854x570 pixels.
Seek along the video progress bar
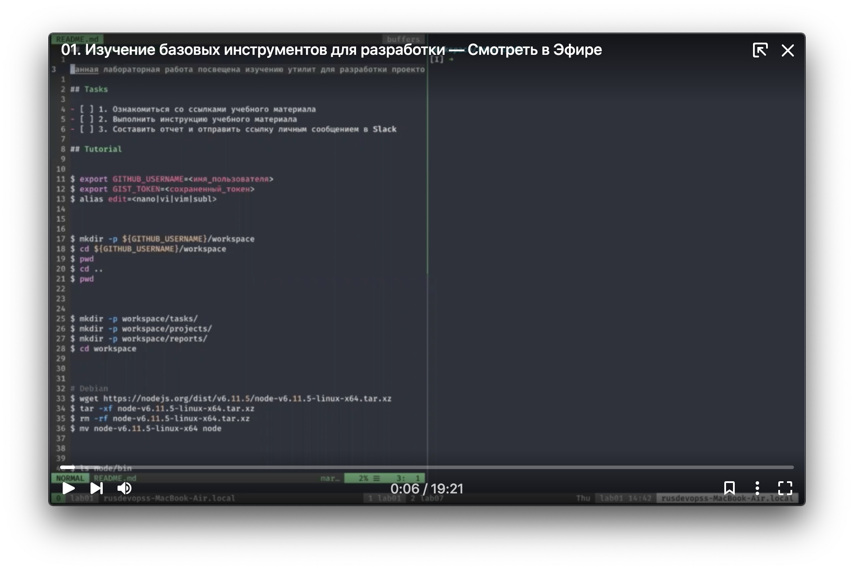pos(427,467)
